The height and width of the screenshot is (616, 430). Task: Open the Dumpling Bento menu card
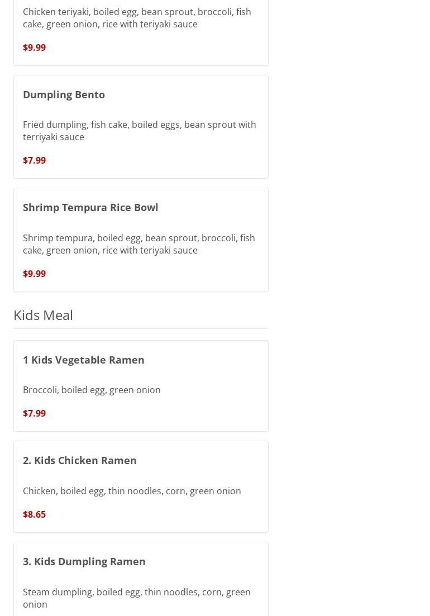click(x=141, y=127)
